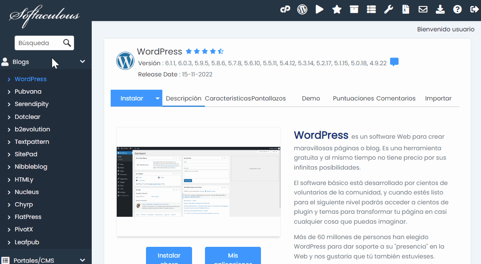
Task: Click the Blogs category header
Action: click(x=46, y=62)
